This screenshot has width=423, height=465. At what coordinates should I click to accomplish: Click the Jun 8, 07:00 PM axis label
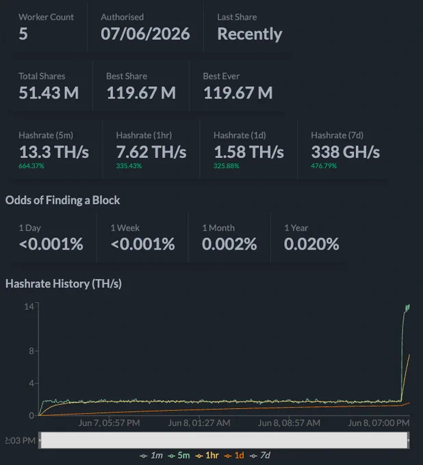pos(379,423)
